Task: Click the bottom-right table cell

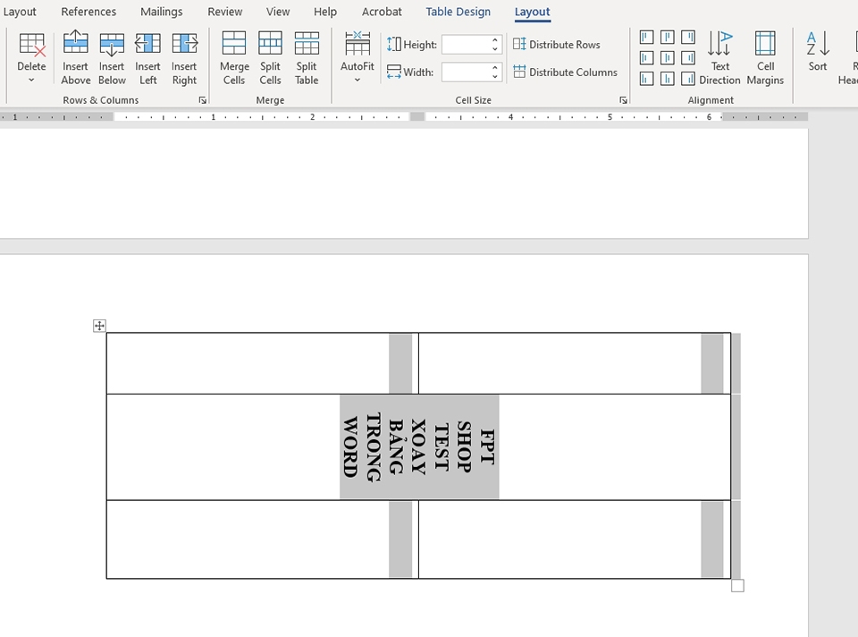Action: 575,539
